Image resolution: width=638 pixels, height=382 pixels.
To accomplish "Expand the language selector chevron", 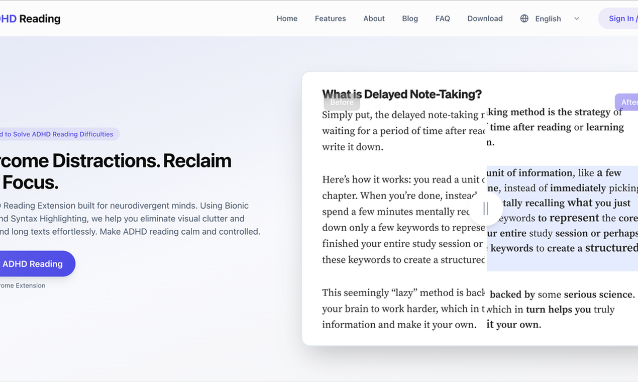I will pos(577,19).
